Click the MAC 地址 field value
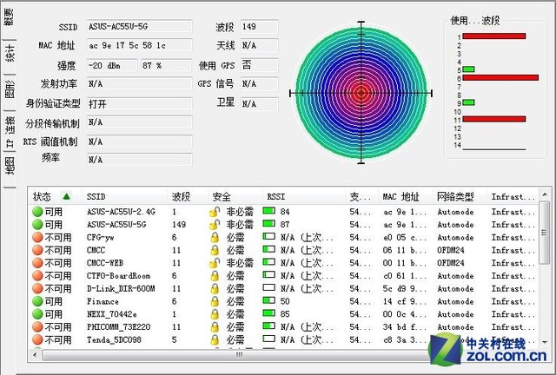 [x=139, y=45]
